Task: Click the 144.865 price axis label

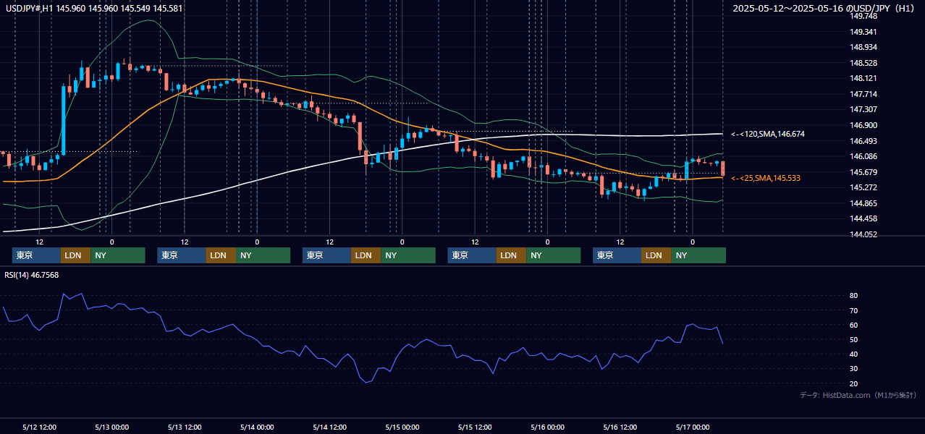Action: tap(863, 203)
